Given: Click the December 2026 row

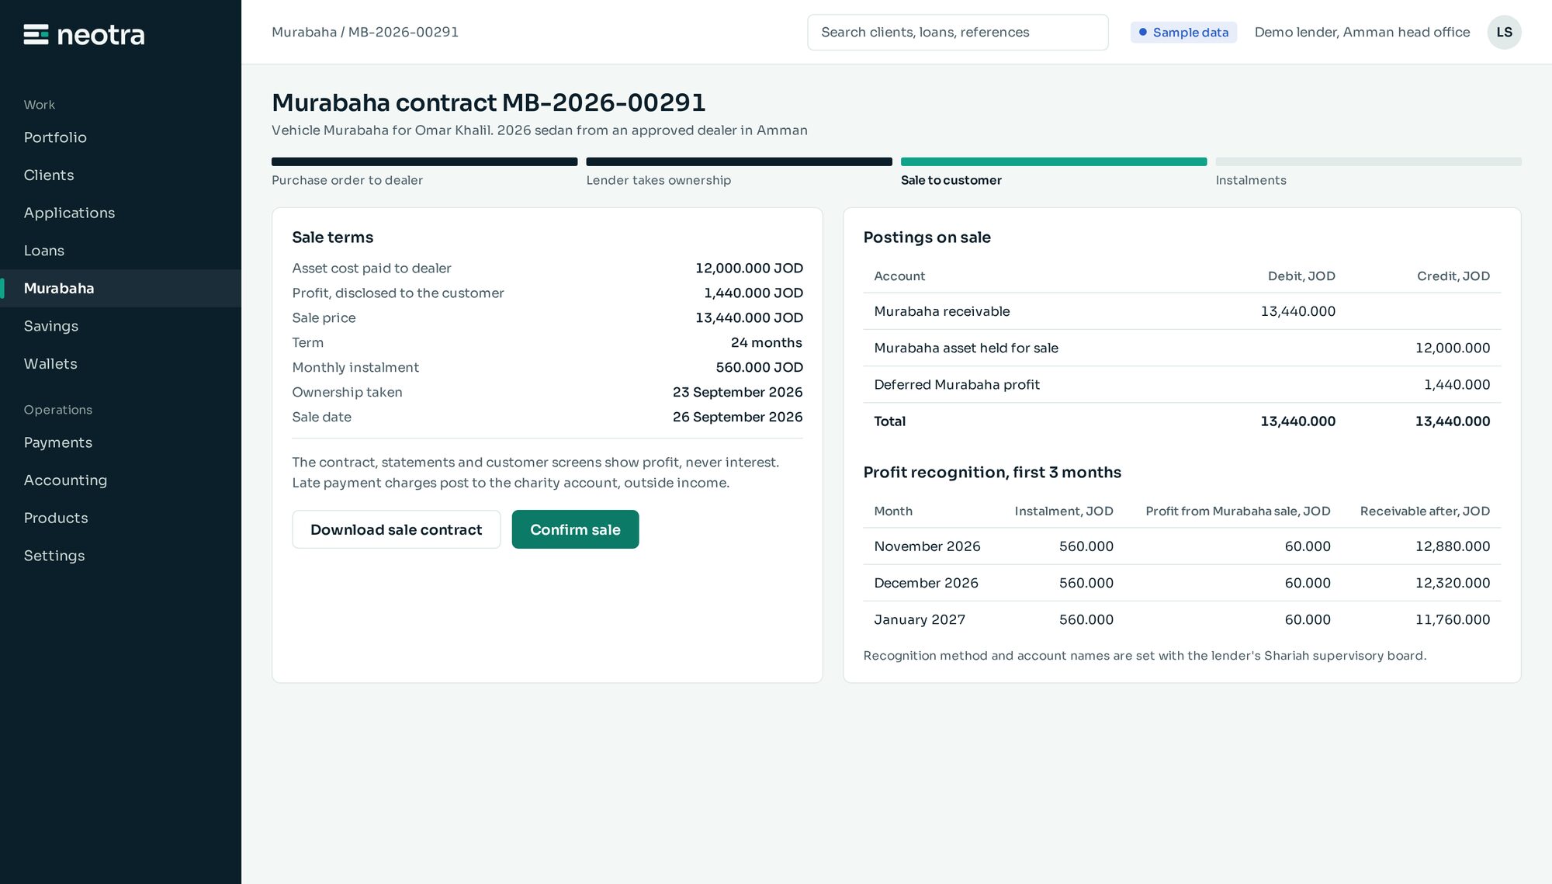Looking at the screenshot, I should click(x=1182, y=583).
